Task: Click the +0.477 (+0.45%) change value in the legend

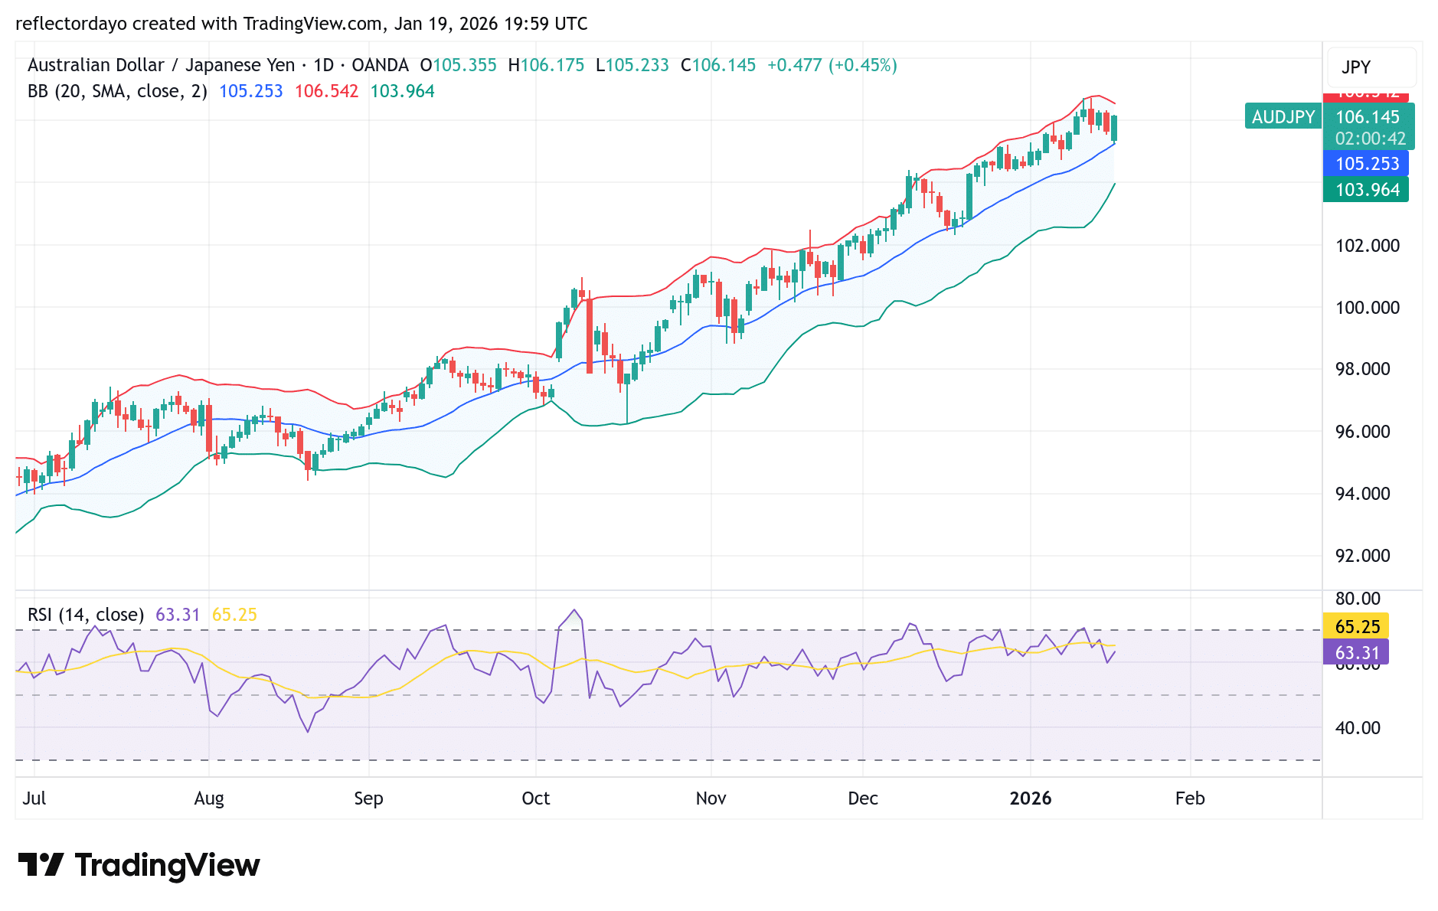Action: (831, 65)
